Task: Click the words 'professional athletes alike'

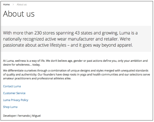Action: click(x=54, y=78)
